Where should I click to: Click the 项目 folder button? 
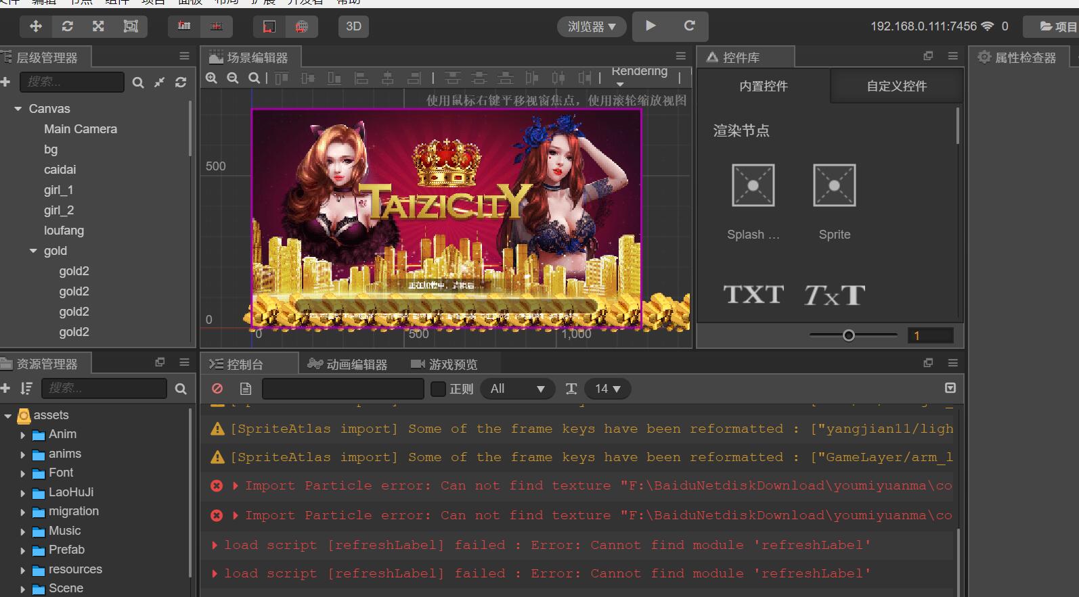pos(1057,26)
